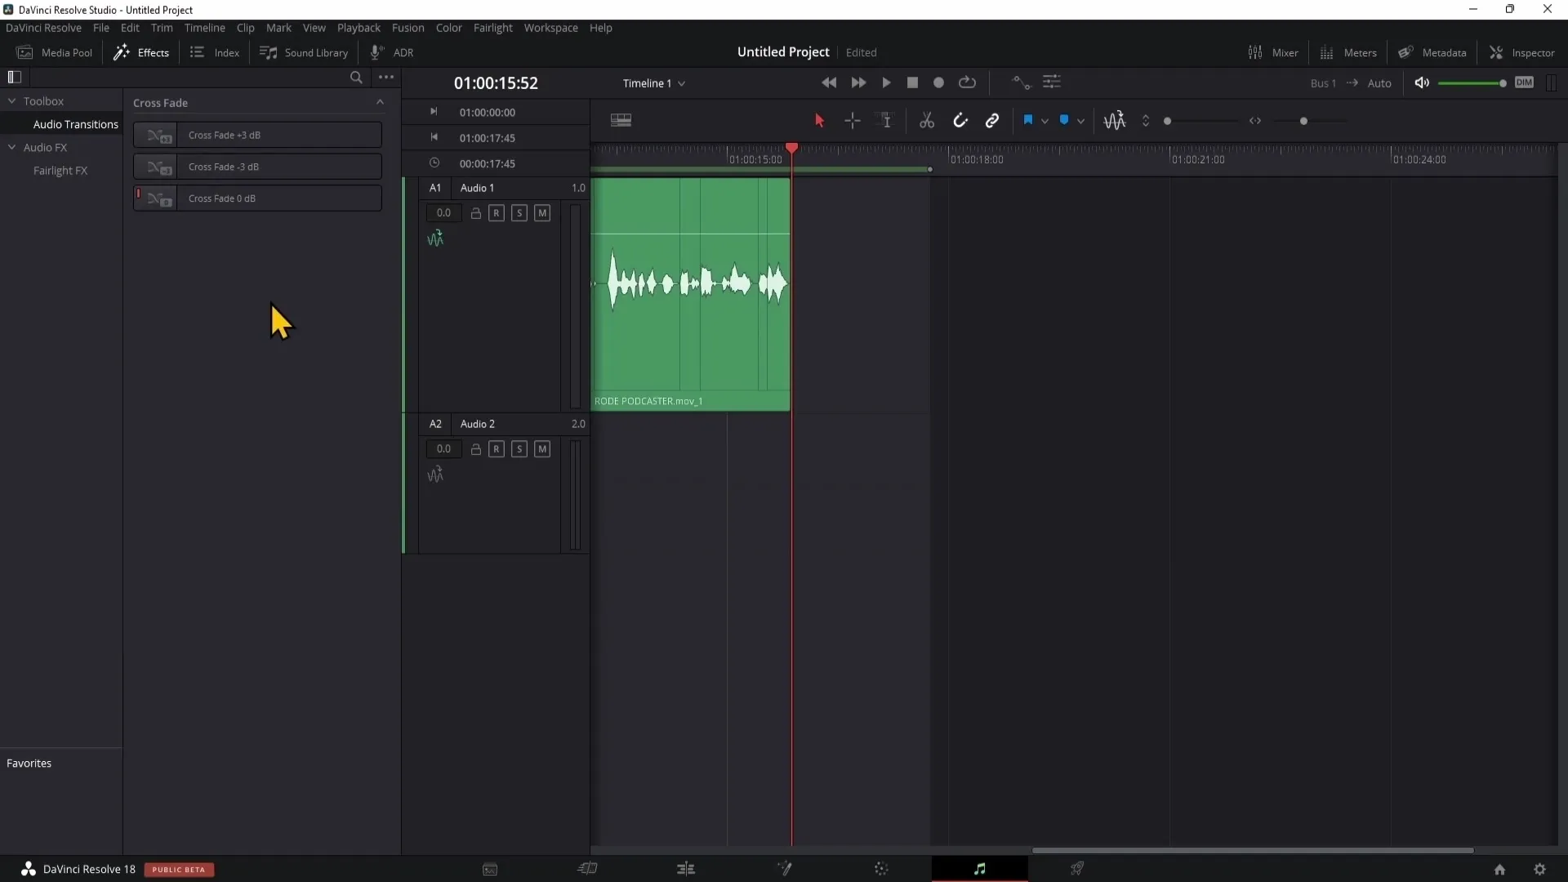The width and height of the screenshot is (1568, 882).
Task: Select the Selection tool arrow
Action: [x=820, y=119]
